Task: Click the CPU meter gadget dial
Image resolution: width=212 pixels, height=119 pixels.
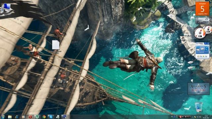Action: [x=200, y=33]
